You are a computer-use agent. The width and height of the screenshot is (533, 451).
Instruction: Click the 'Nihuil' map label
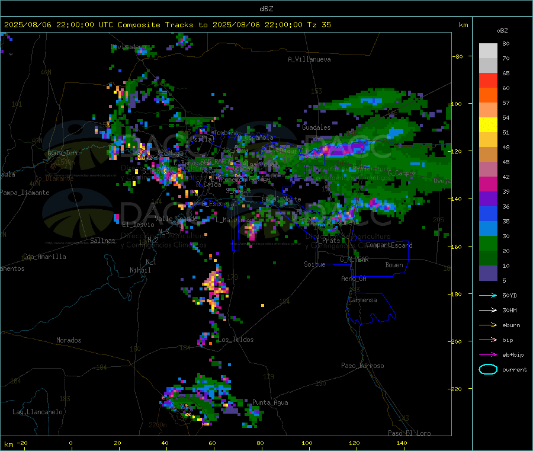[140, 270]
